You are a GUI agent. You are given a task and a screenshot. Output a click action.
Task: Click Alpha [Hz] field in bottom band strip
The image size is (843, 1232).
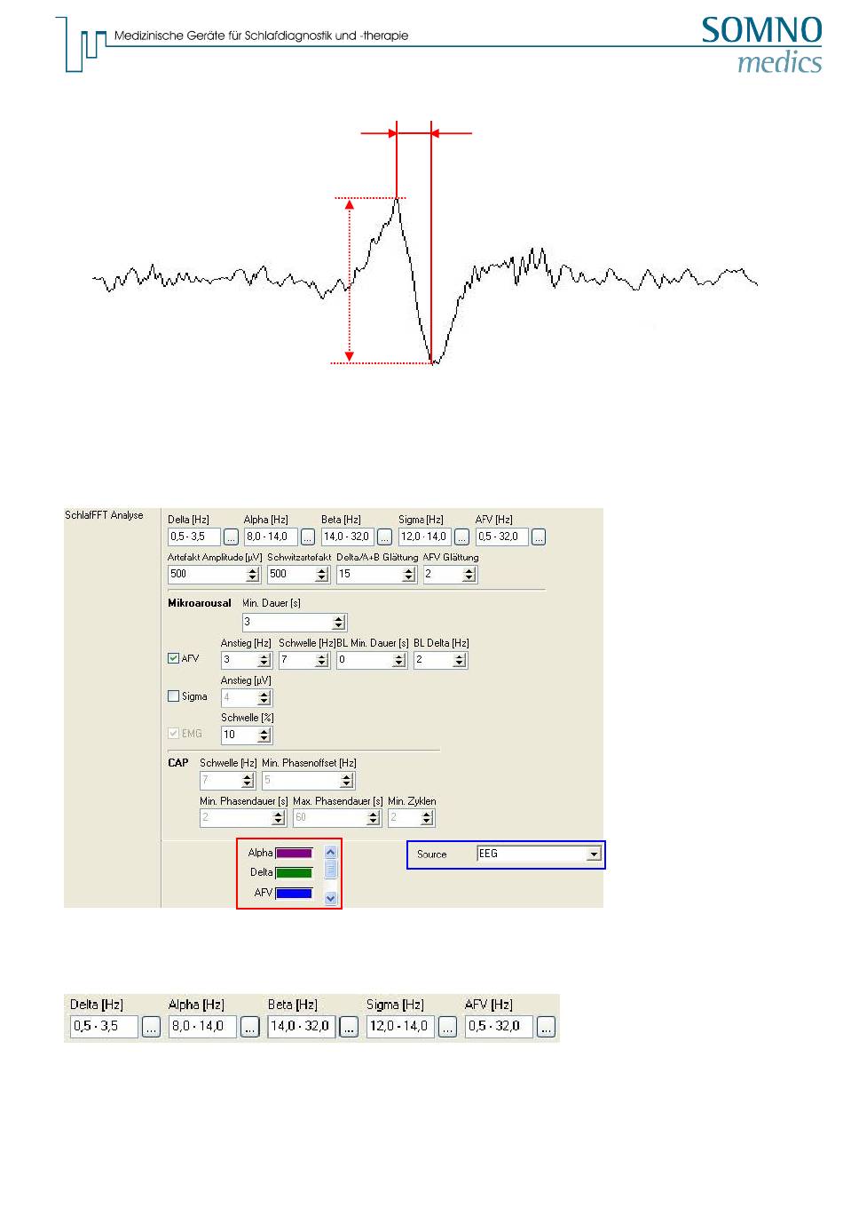click(203, 1027)
